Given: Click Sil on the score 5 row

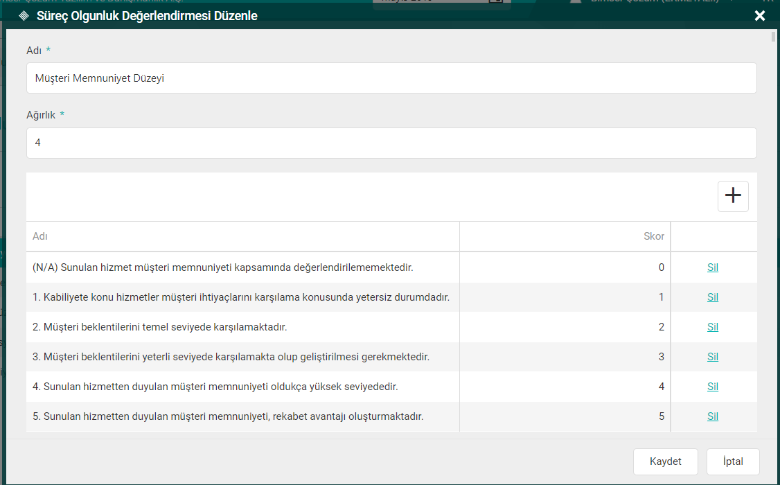Looking at the screenshot, I should [713, 416].
